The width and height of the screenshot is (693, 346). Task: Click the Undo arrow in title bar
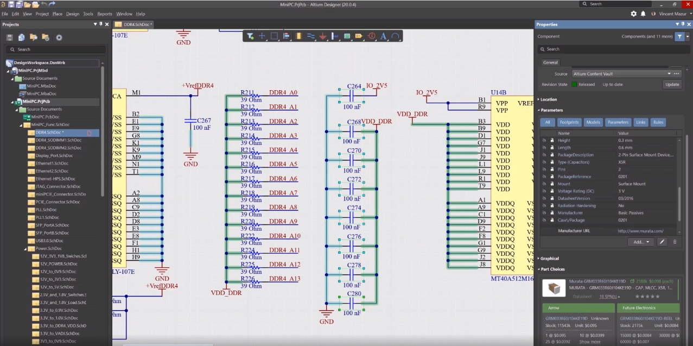click(43, 4)
